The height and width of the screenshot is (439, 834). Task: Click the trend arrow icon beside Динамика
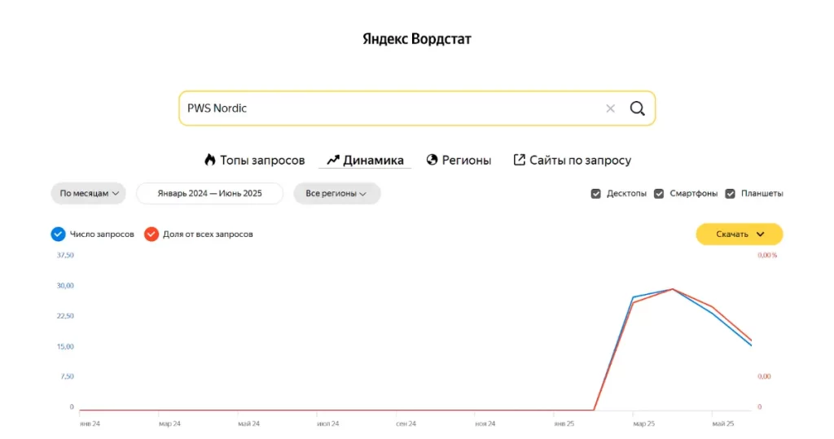coord(333,160)
